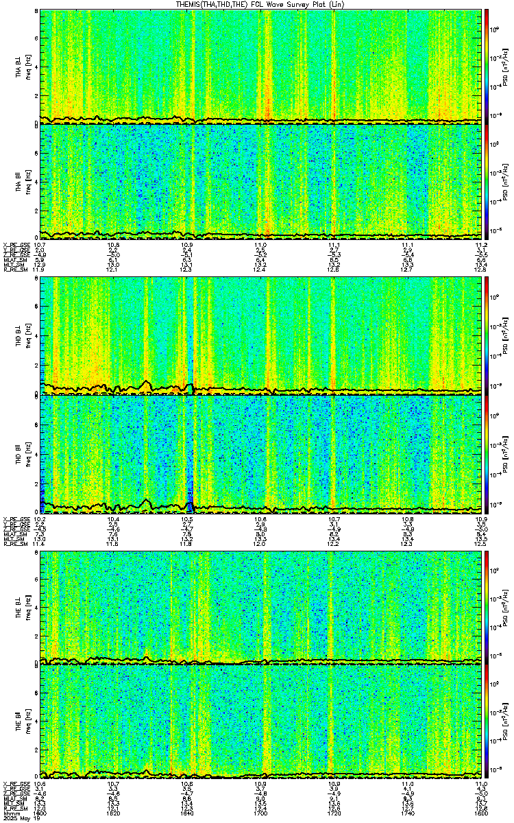Click the THE B∥ PSD color bar

(x=487, y=721)
